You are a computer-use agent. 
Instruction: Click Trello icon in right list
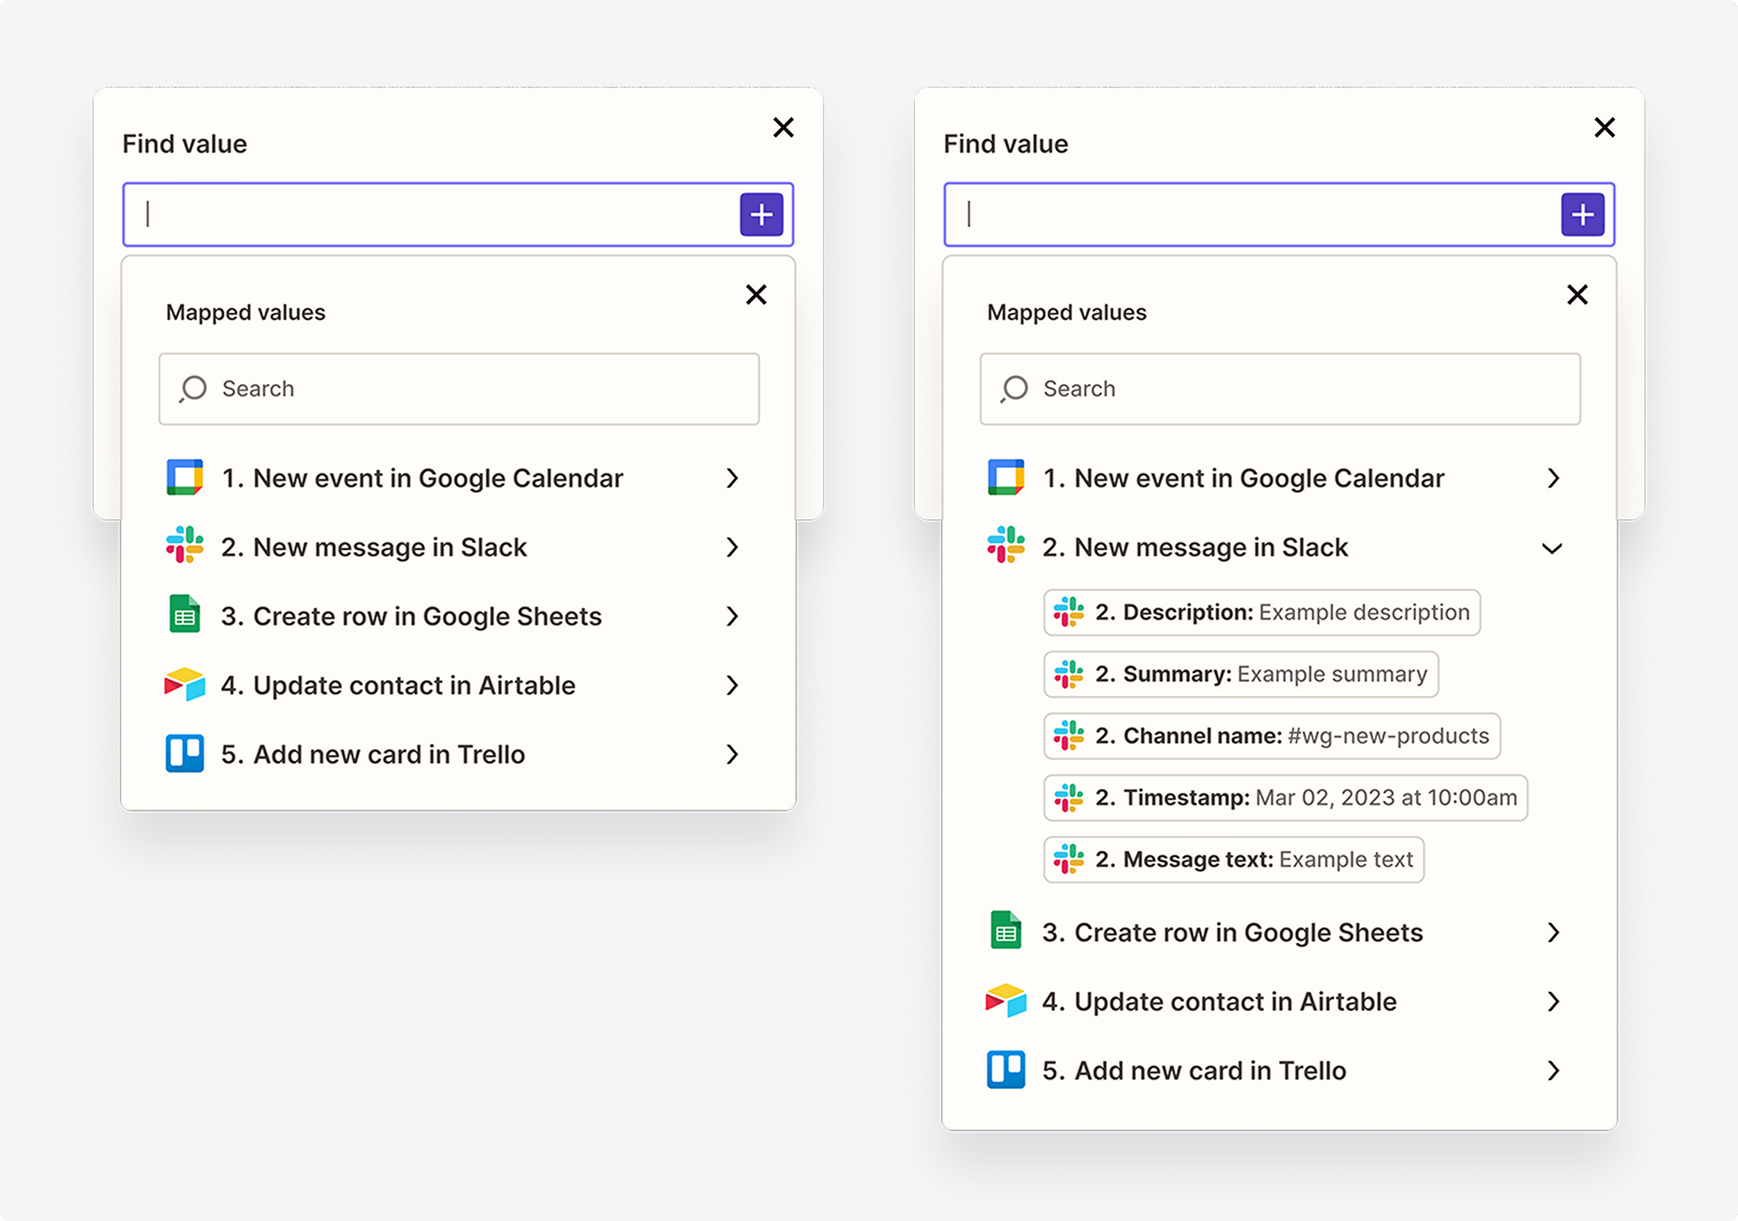pyautogui.click(x=1006, y=1069)
